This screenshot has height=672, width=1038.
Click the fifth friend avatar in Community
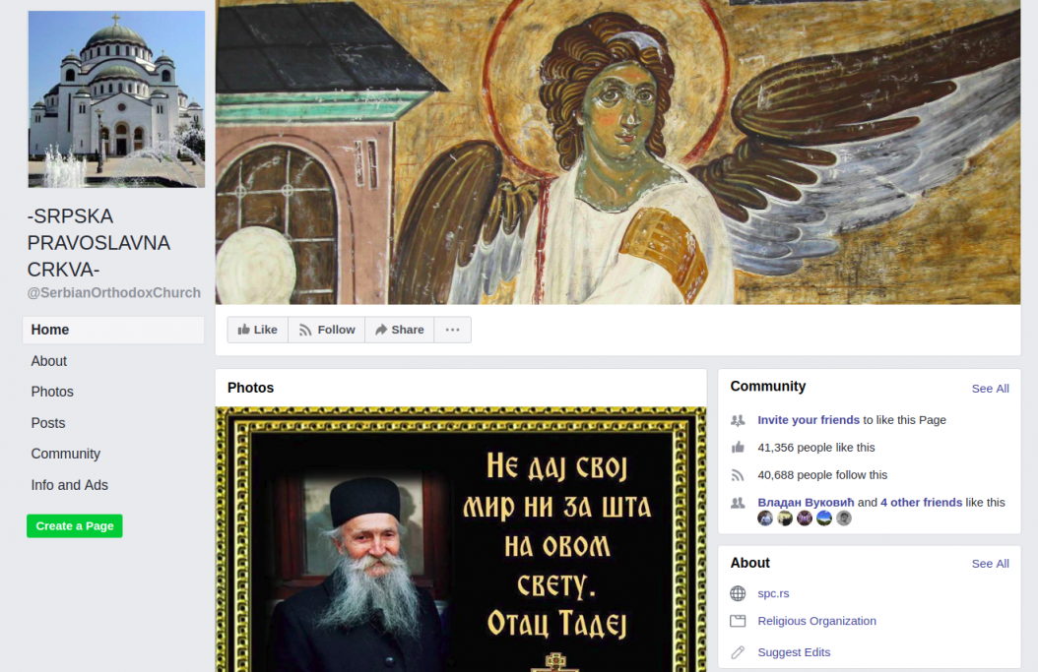coord(843,519)
